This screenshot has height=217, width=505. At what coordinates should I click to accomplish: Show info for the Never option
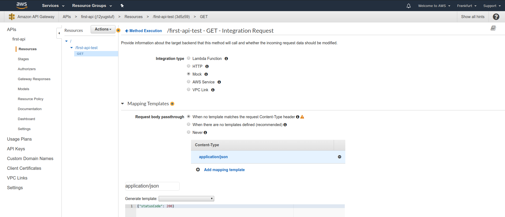(205, 133)
